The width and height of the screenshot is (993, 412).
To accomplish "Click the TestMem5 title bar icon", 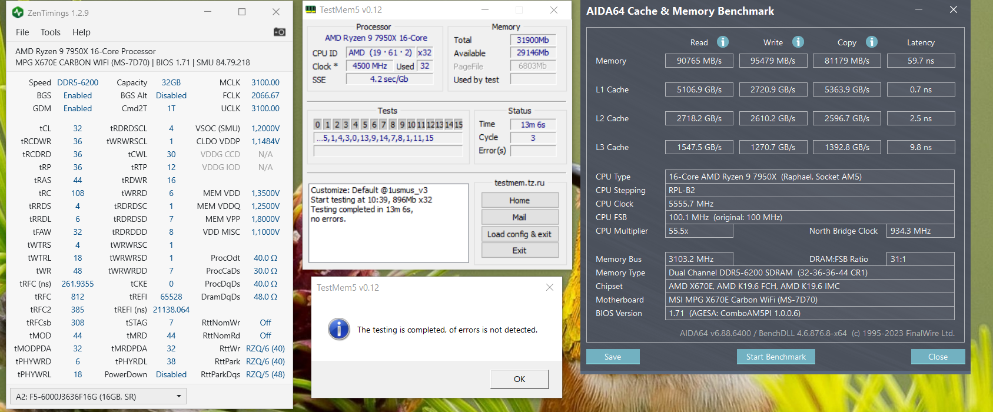I will 311,9.
